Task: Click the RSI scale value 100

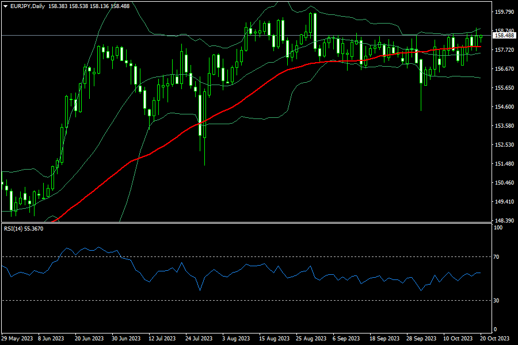Action: [498, 228]
